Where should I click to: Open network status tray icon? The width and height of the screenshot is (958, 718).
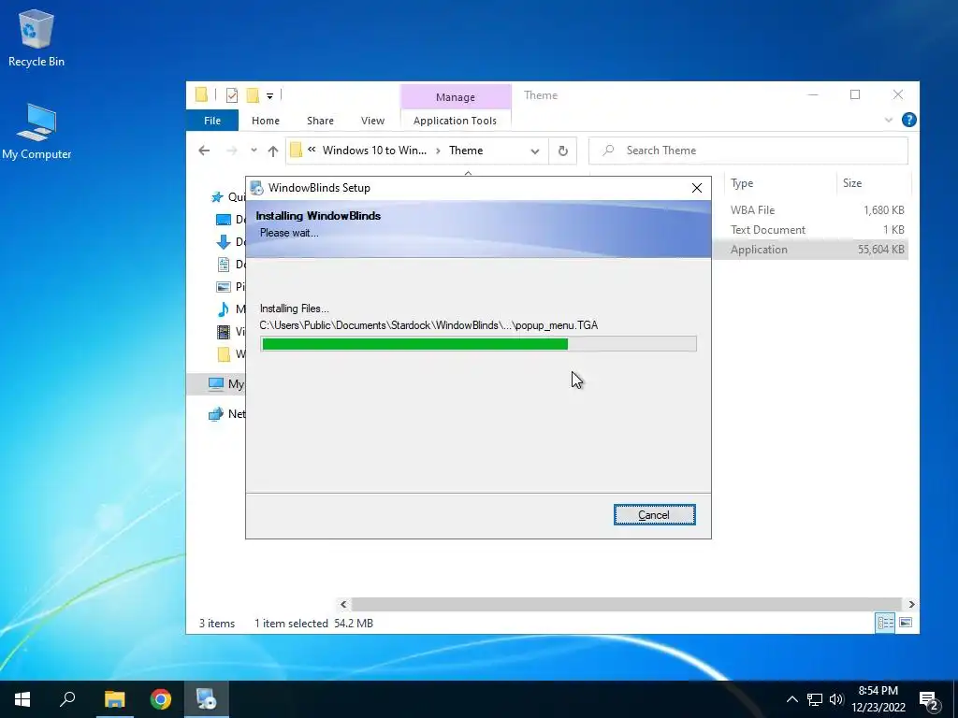(x=815, y=699)
